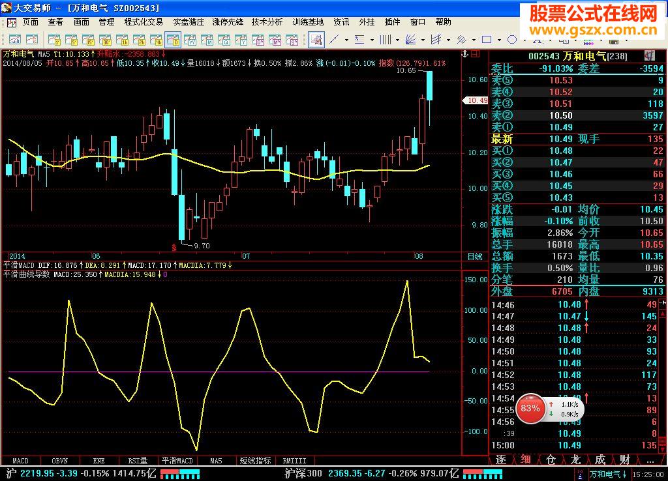Screen dimensions: 668x481
Task: Switch to the 平滑MACD indicator tab
Action: click(178, 460)
